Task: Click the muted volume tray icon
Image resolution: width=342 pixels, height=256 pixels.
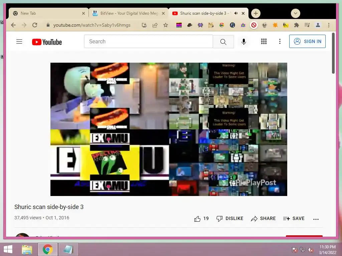Action: tap(310, 249)
